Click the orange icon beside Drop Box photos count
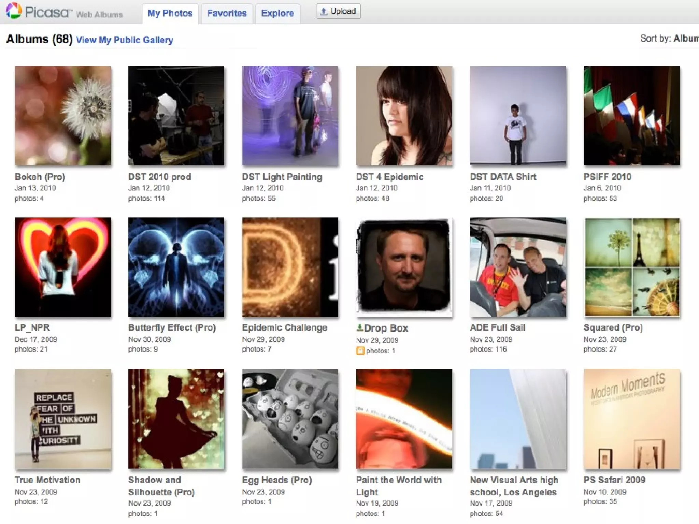699x524 pixels. (x=360, y=351)
